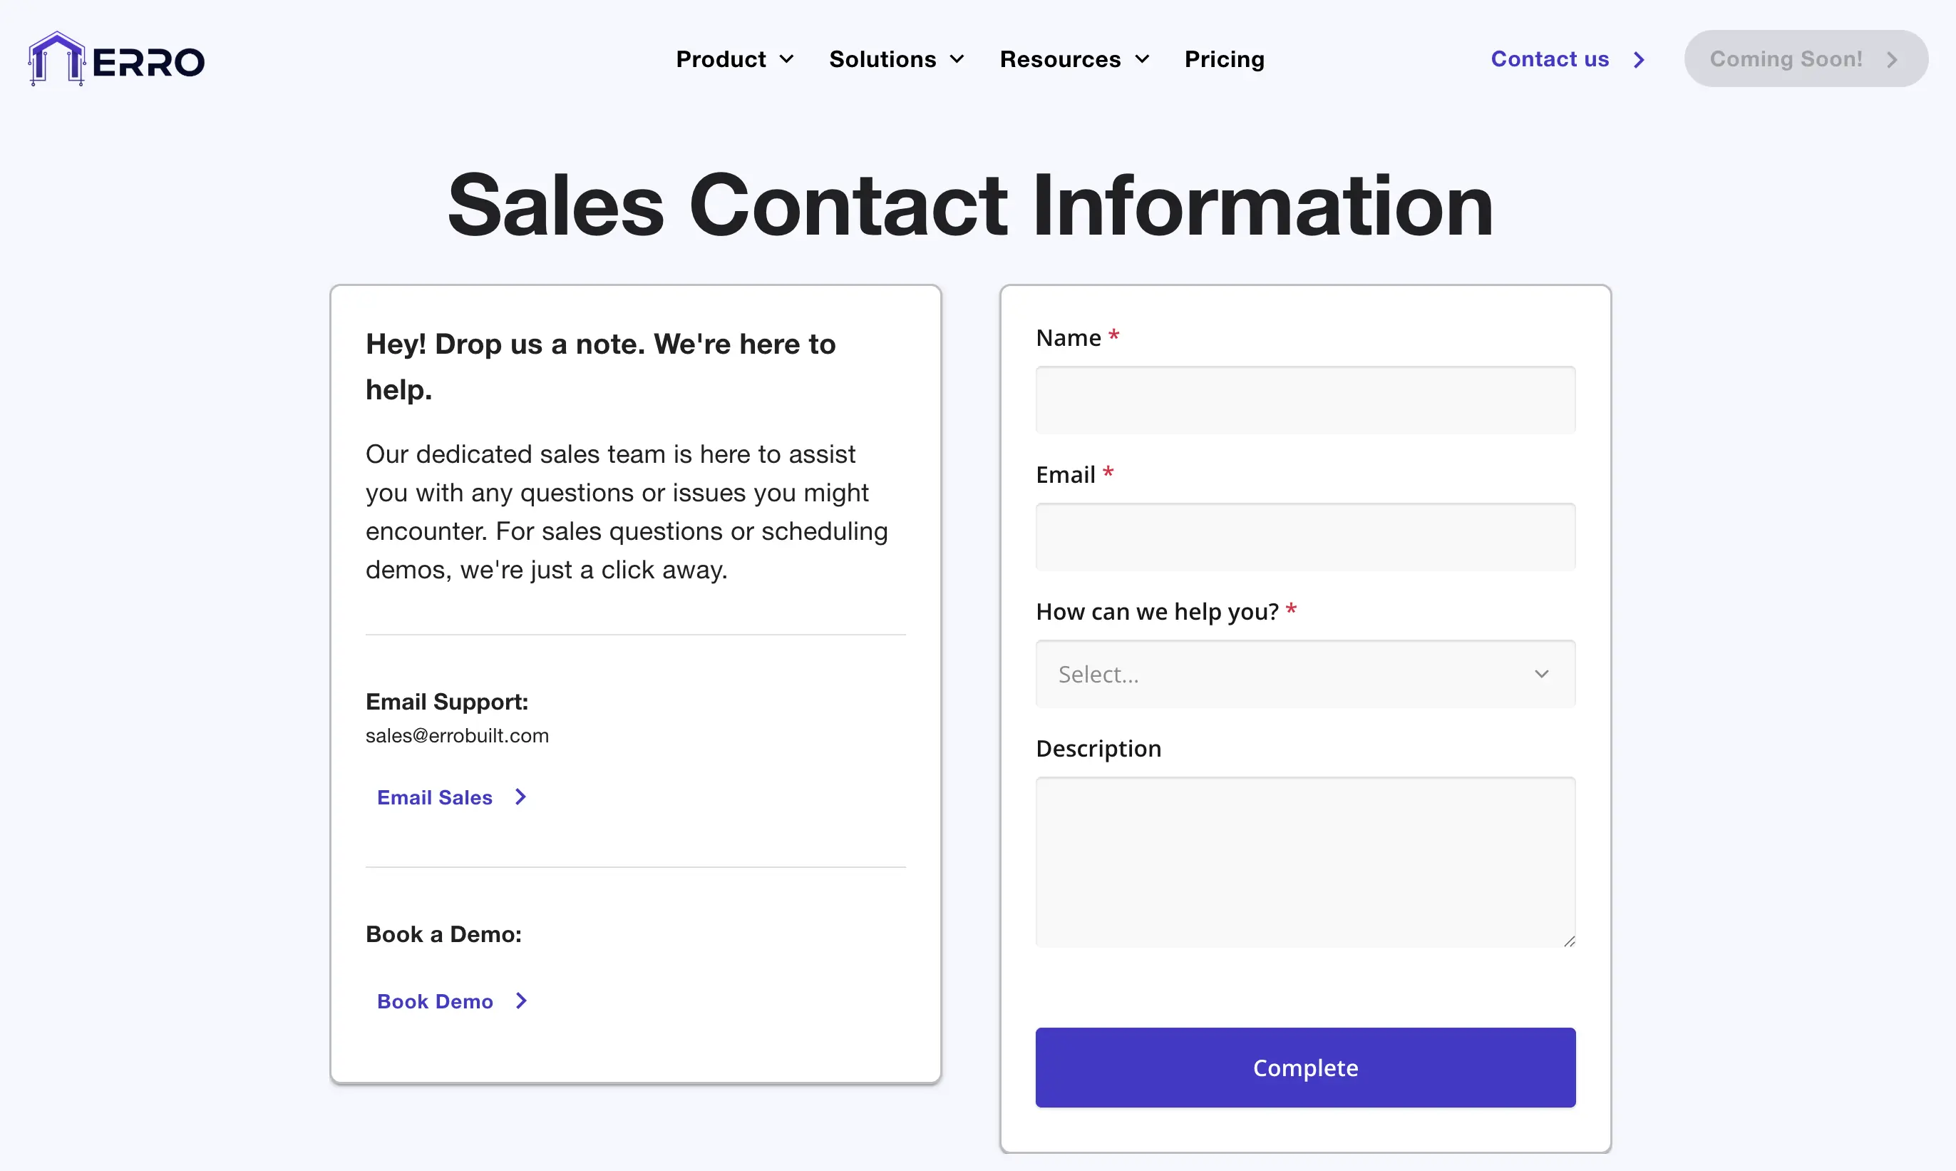Click the arrow icon beside Book Demo
The height and width of the screenshot is (1171, 1956).
click(520, 1001)
